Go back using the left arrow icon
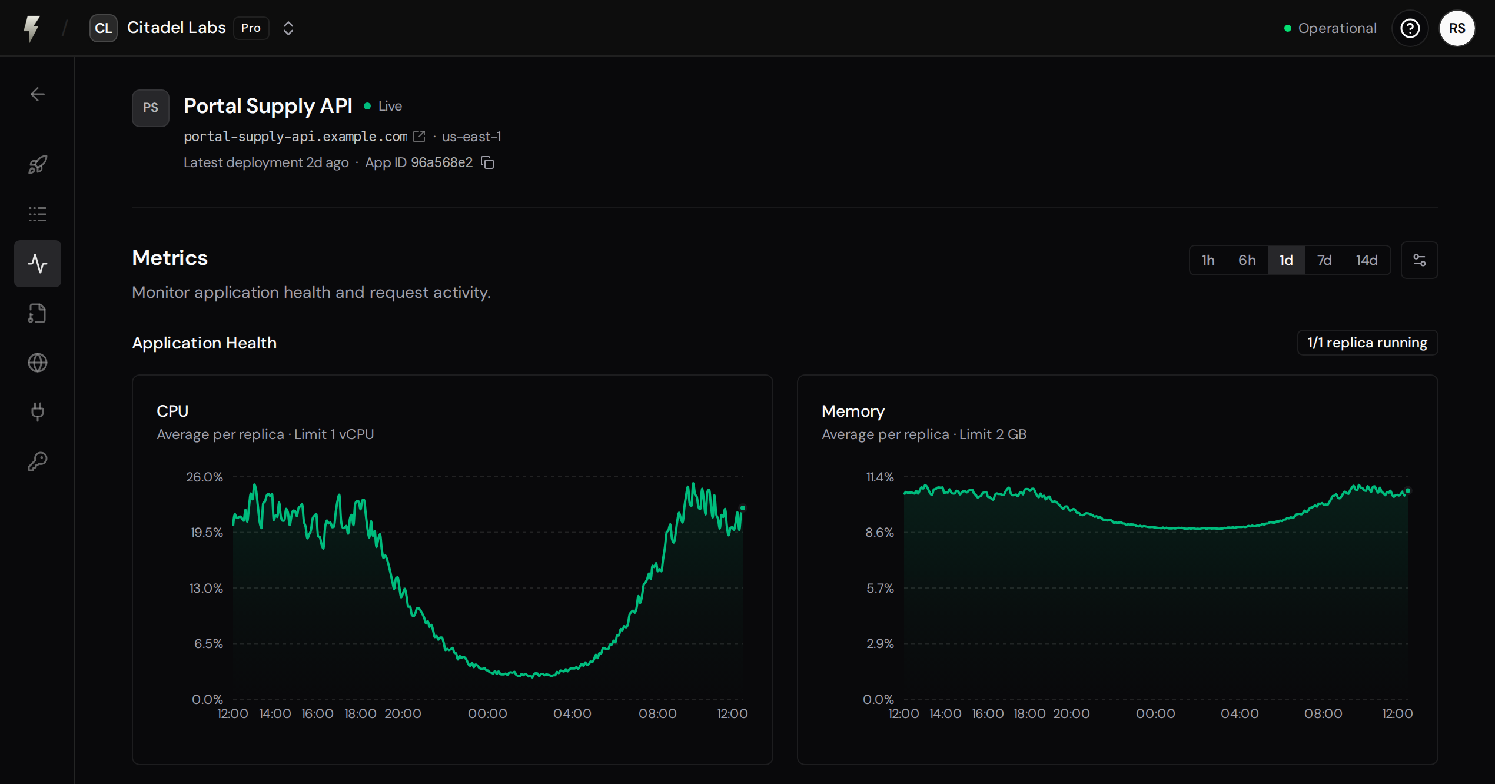This screenshot has width=1495, height=784. 38,94
